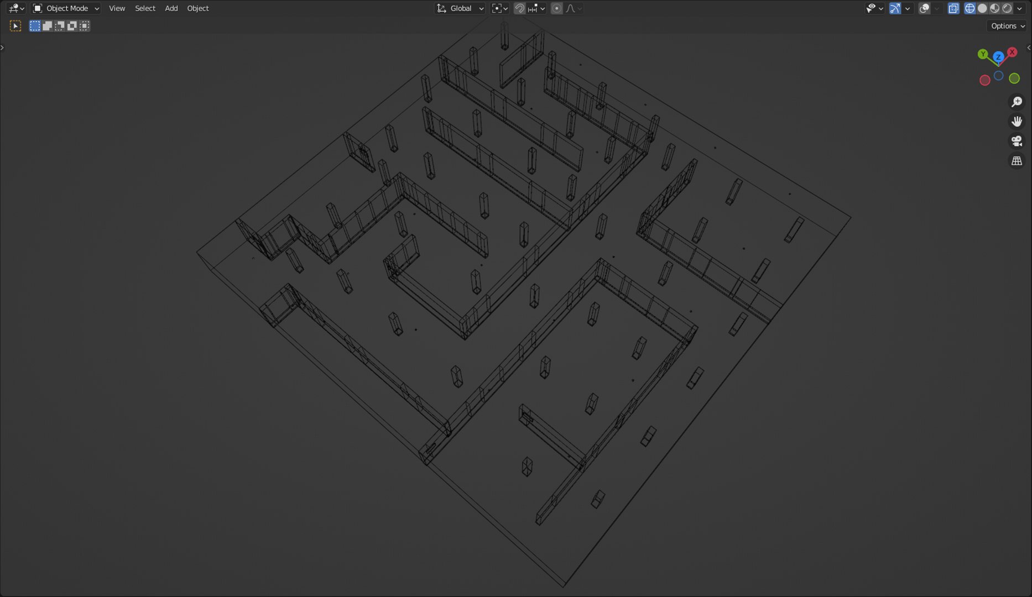
Task: Open the Global transform orientation dropdown
Action: click(460, 8)
